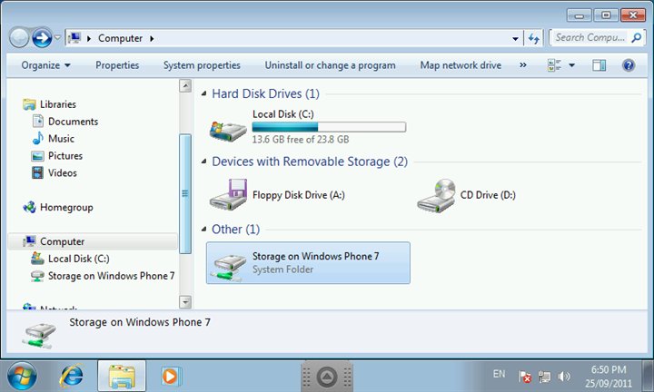Click storage icon in details pane
Screen dimensions: 654x392
38,336
